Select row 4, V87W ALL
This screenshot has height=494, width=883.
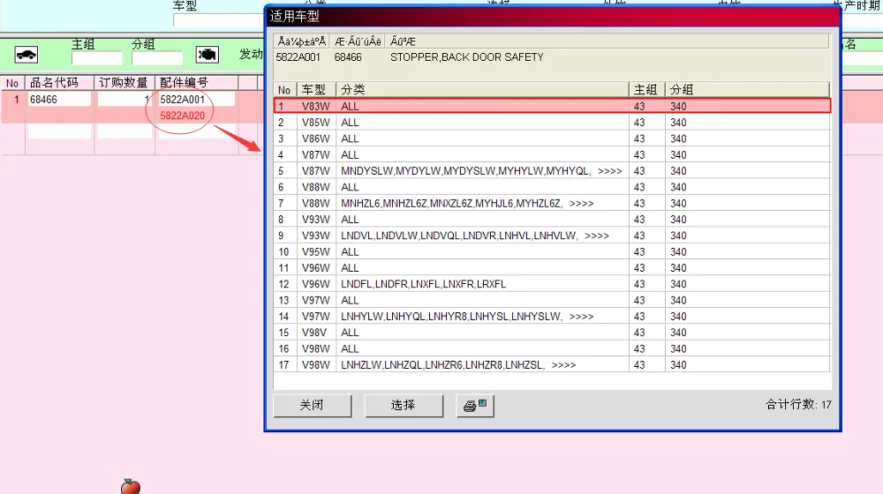click(552, 154)
